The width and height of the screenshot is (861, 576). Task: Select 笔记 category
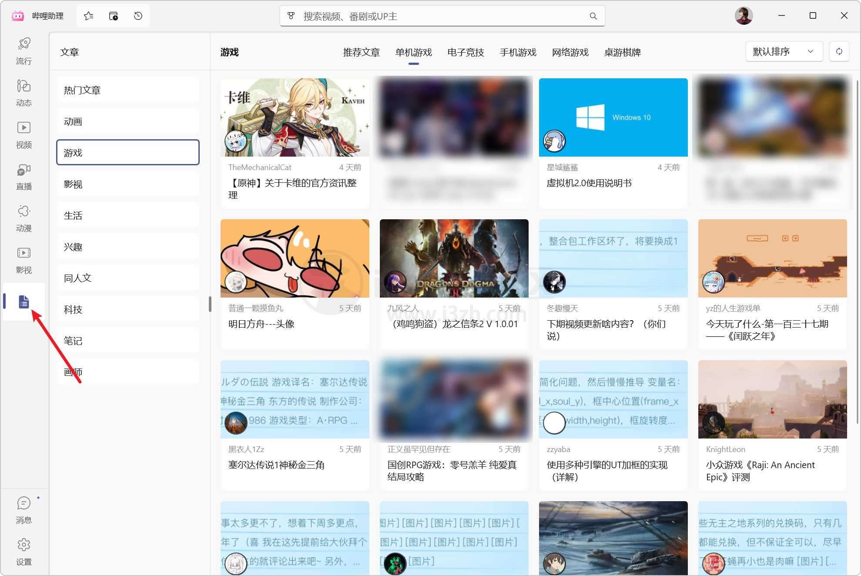coord(128,341)
